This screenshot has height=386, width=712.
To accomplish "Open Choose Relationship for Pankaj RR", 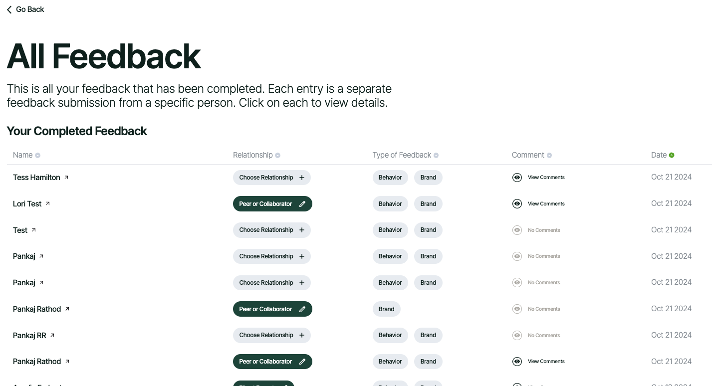I will (x=271, y=335).
